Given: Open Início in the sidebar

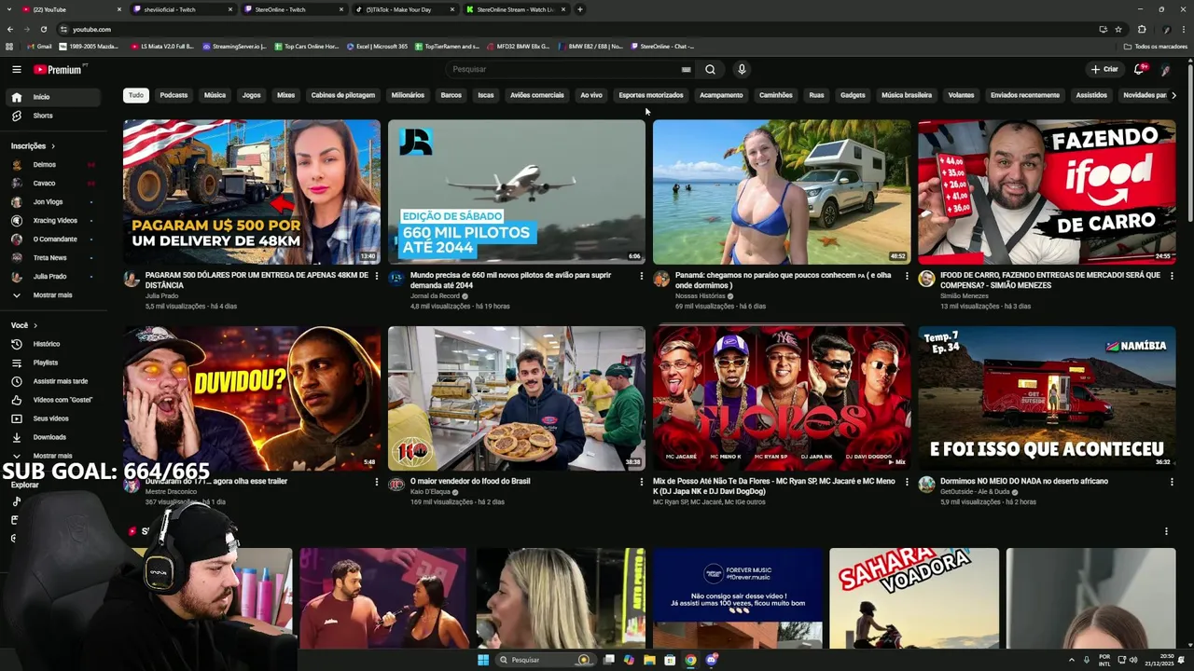Looking at the screenshot, I should [55, 97].
